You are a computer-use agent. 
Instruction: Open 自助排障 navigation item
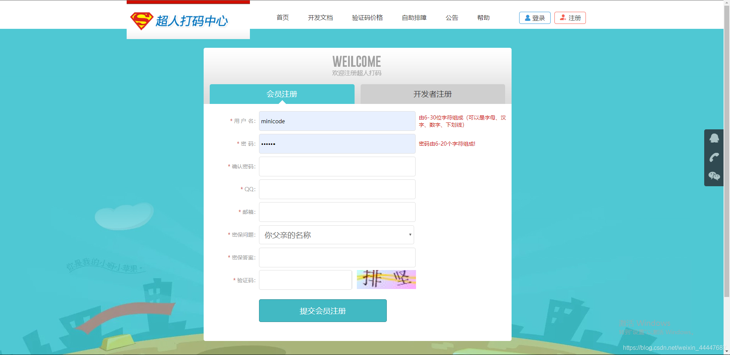click(414, 17)
